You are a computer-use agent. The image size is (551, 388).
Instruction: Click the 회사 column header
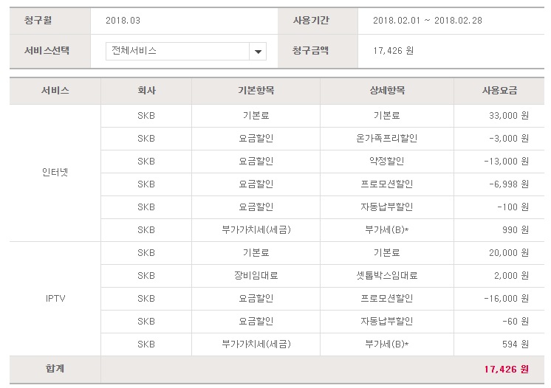pyautogui.click(x=146, y=91)
